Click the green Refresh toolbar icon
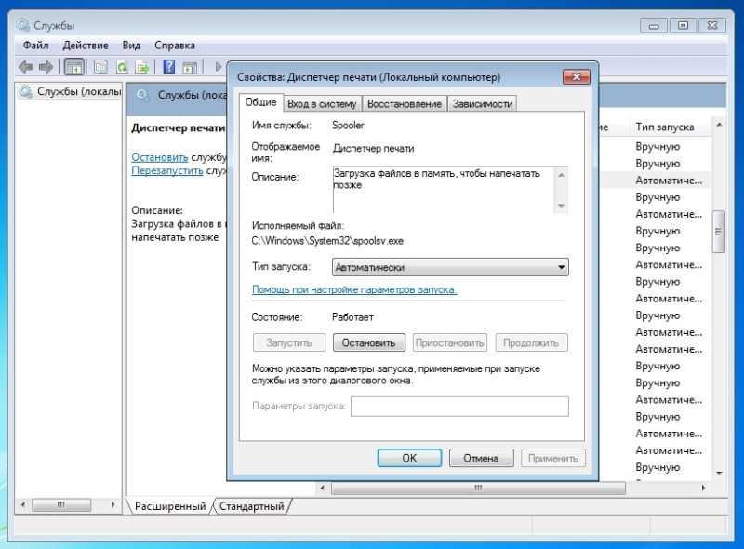 pos(122,67)
